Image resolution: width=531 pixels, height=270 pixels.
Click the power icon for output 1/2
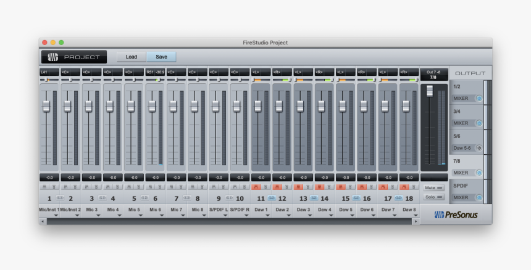click(x=479, y=99)
